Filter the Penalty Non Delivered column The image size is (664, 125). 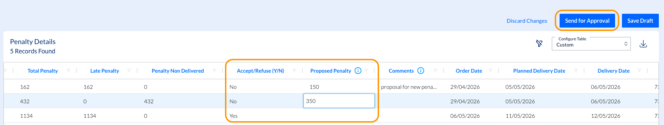(x=214, y=71)
